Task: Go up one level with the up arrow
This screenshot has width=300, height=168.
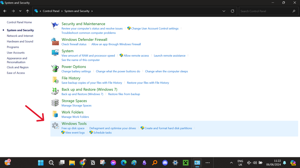Action: (x=27, y=11)
